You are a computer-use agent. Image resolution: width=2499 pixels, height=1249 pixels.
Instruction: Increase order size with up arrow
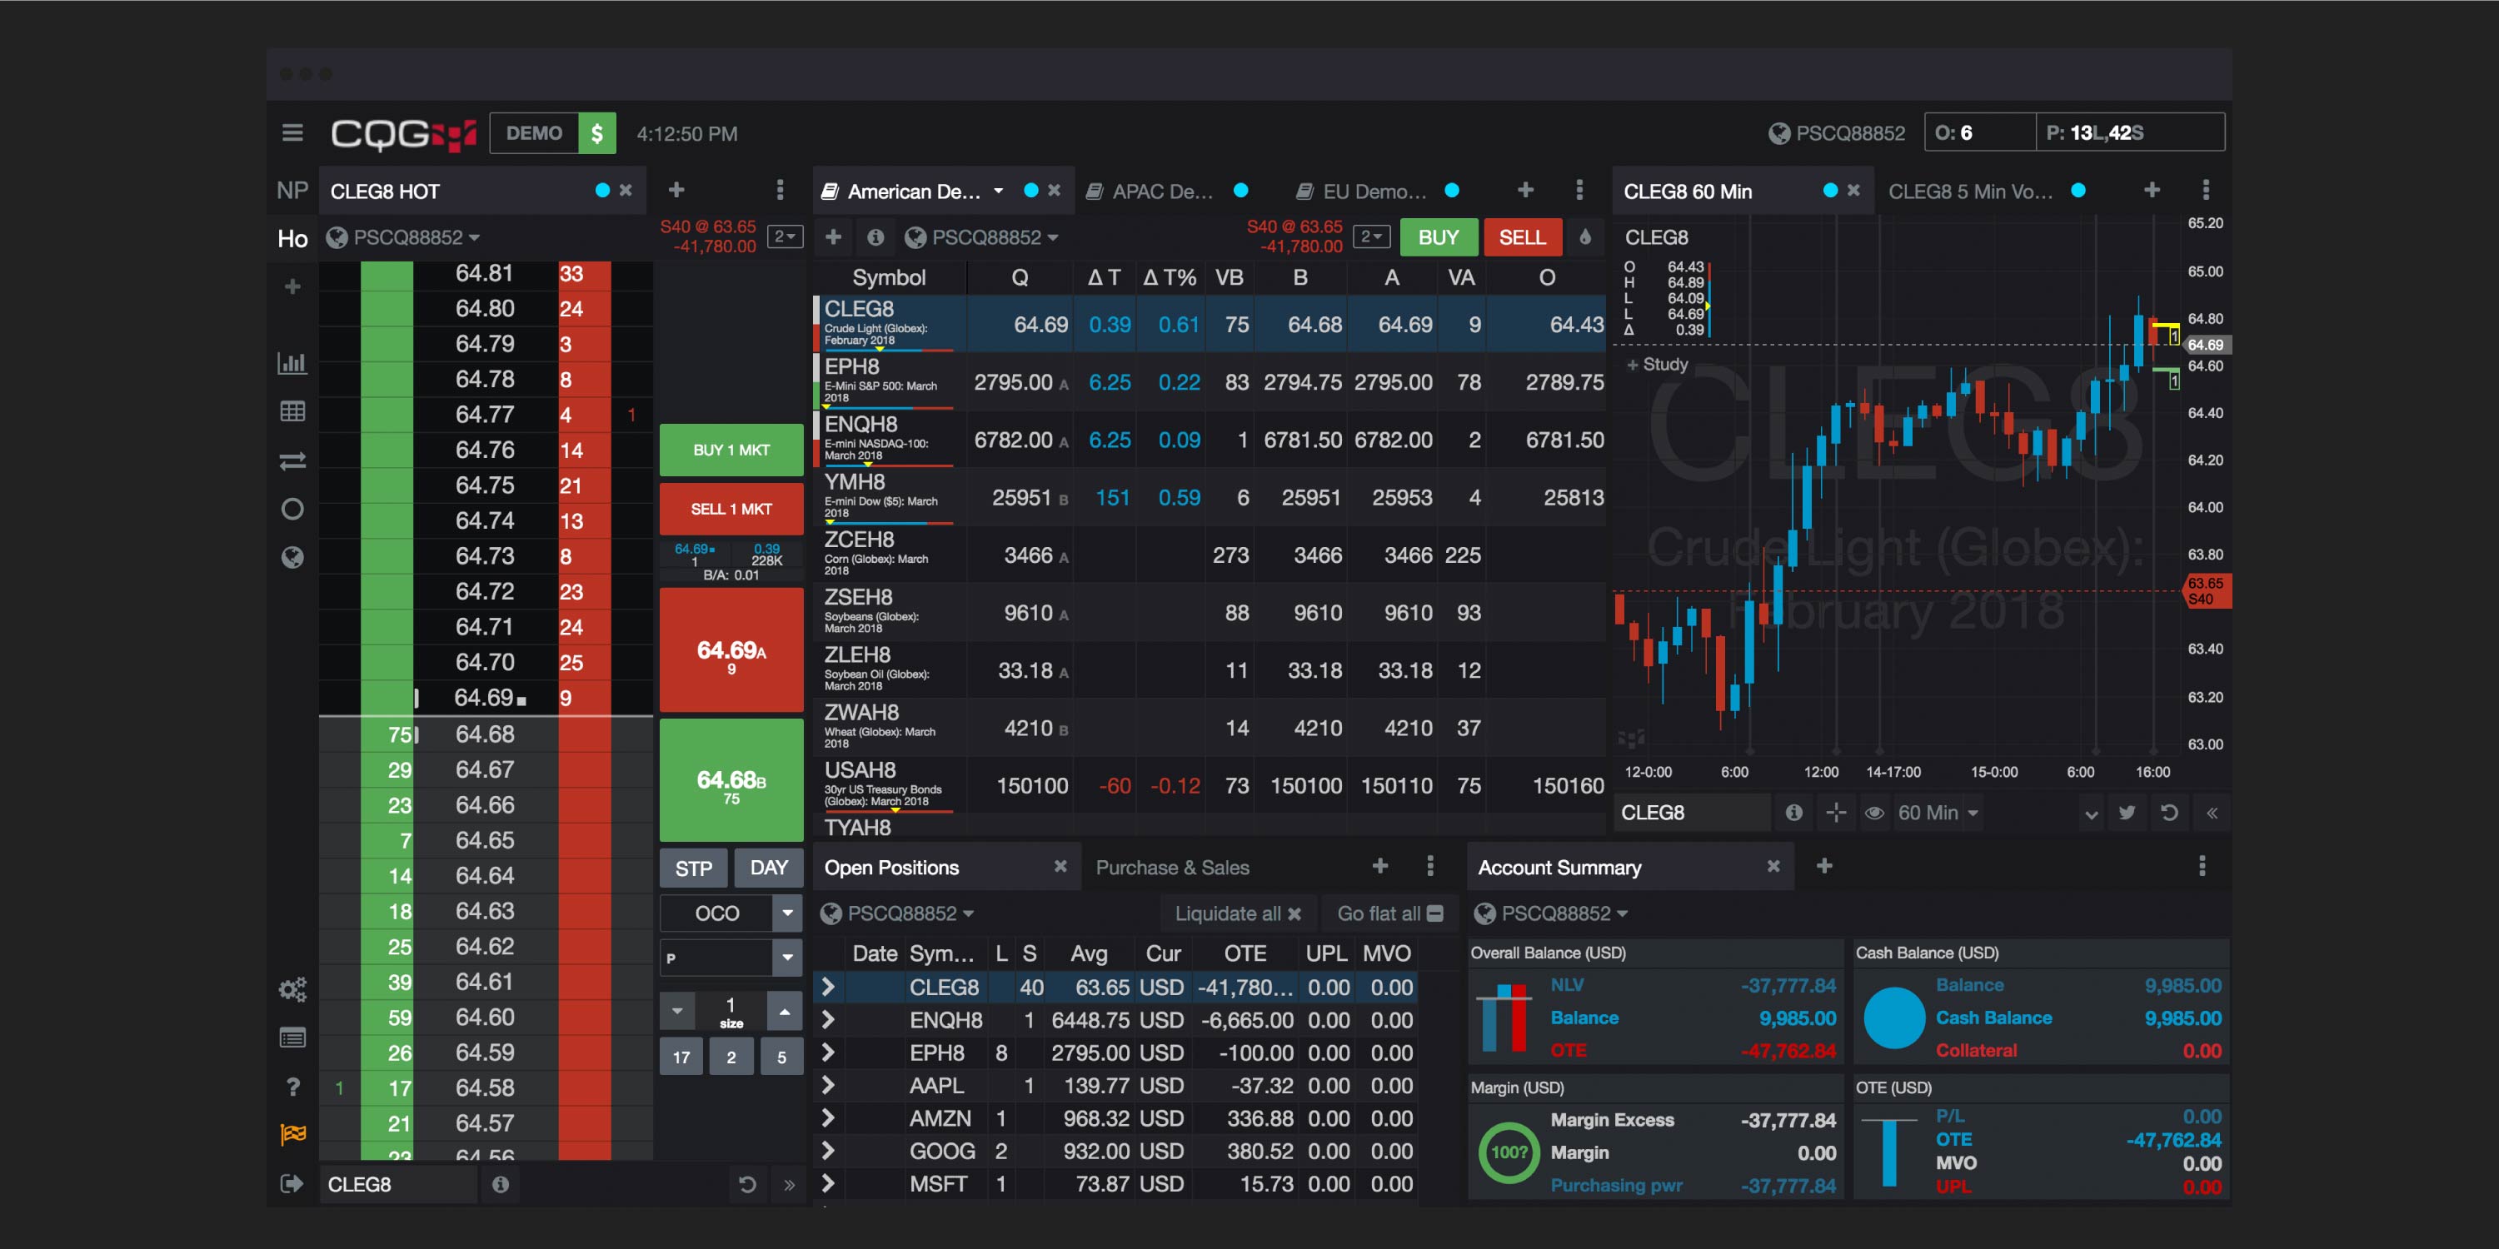784,1012
